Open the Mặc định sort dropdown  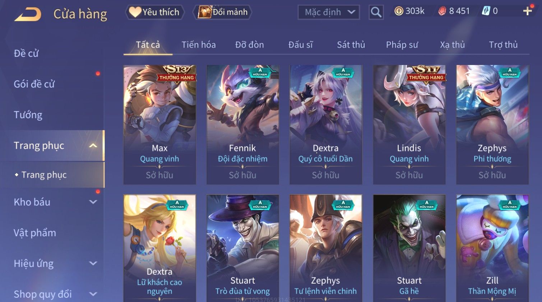coord(329,12)
